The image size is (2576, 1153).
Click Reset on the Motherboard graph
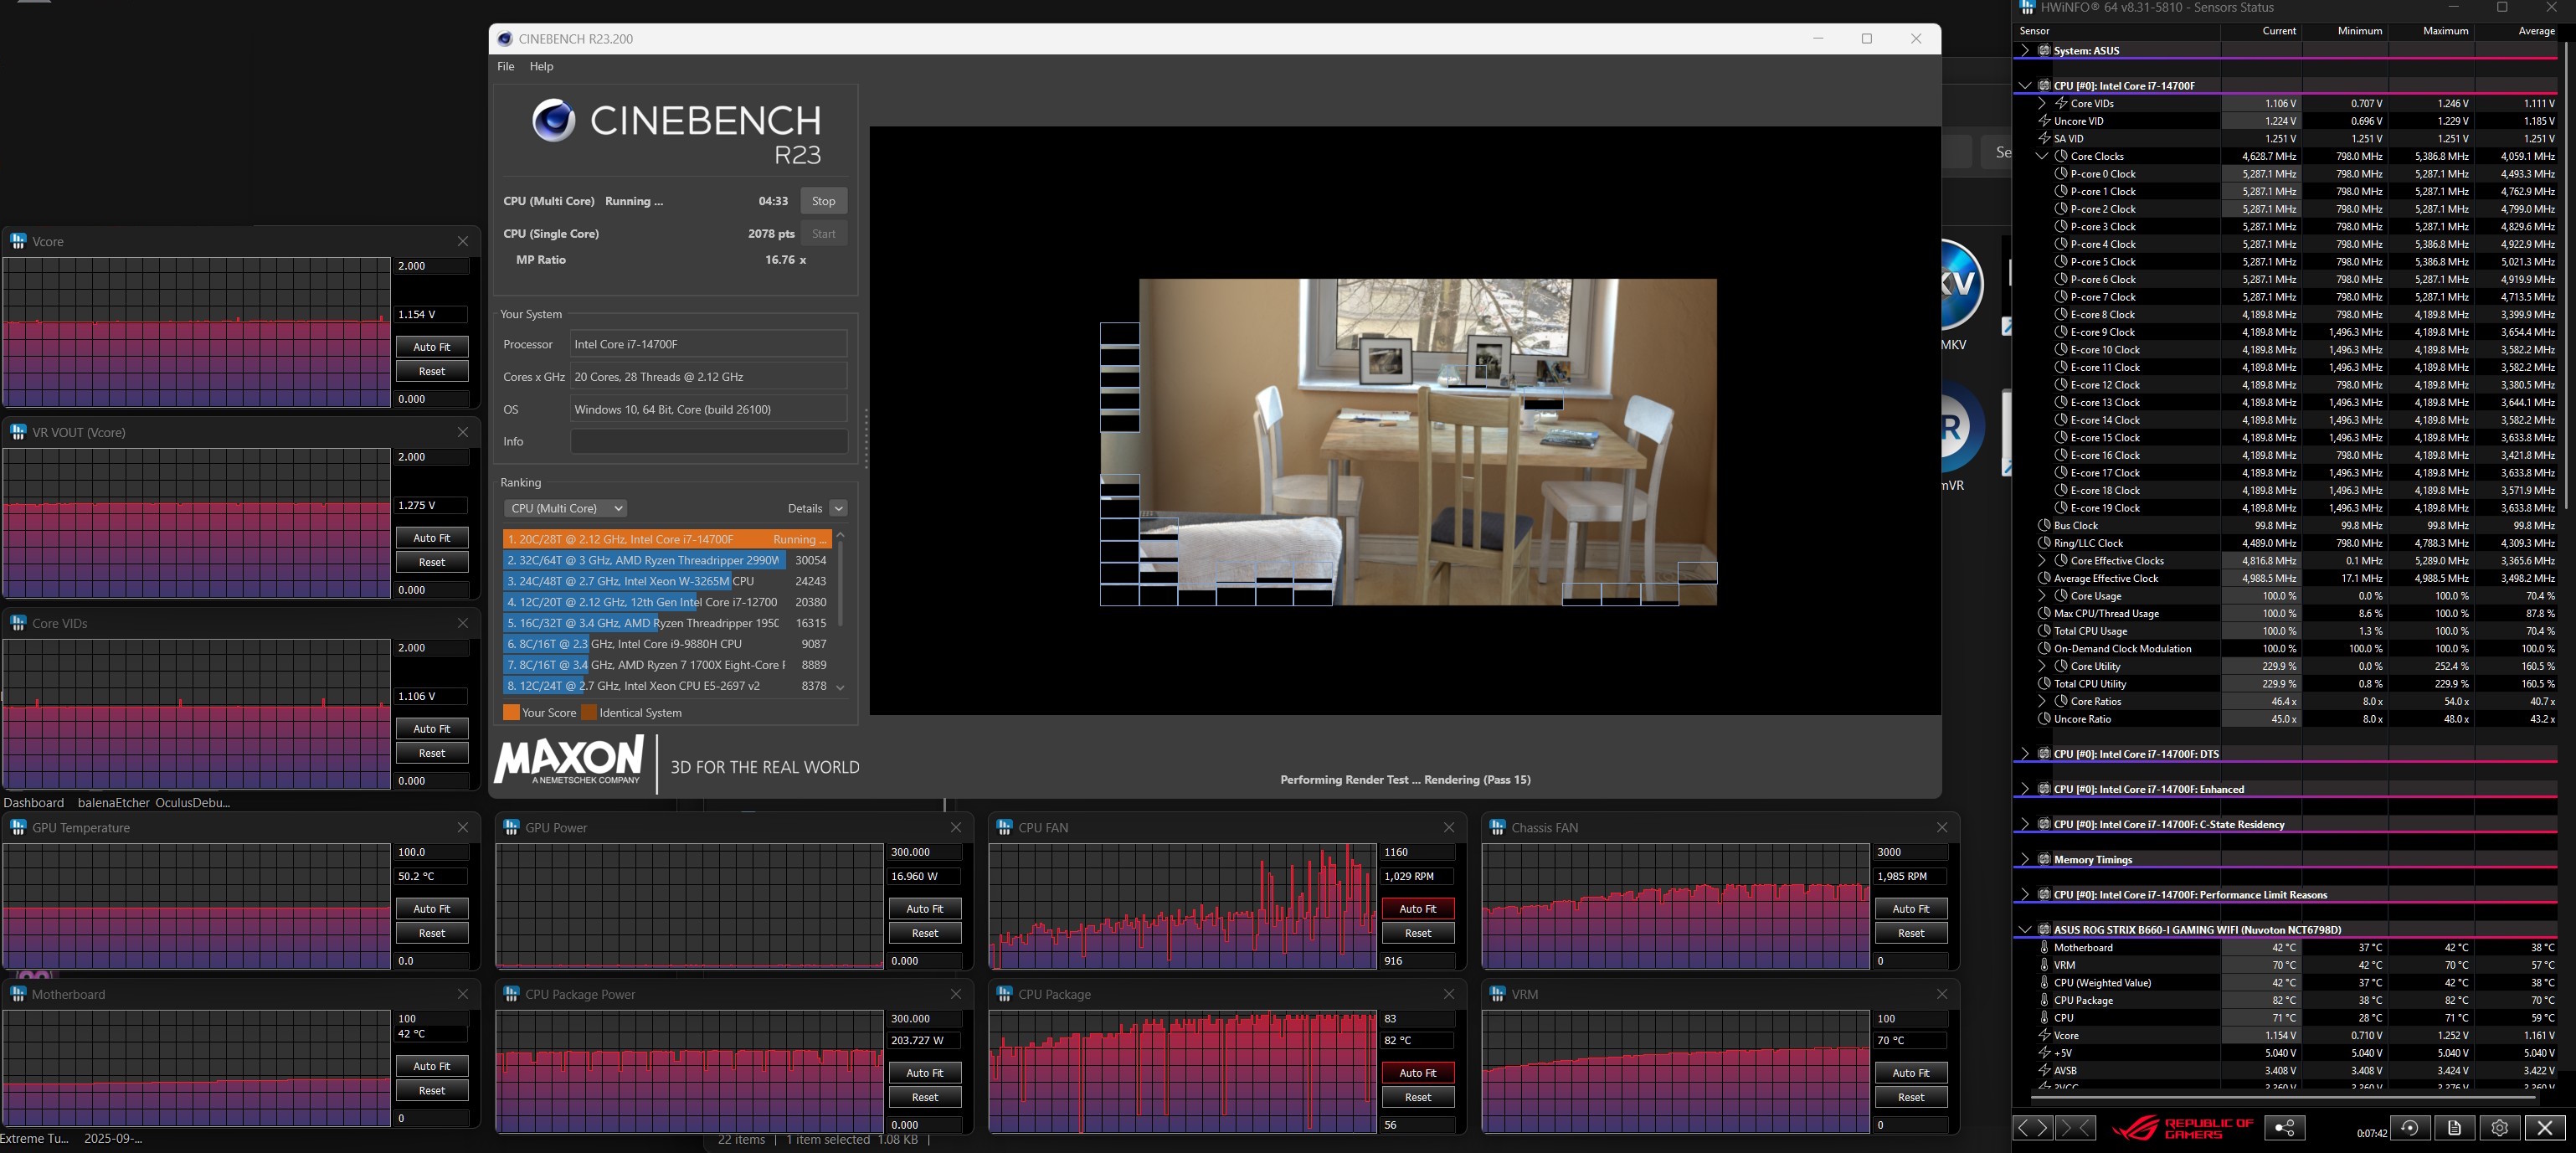(x=432, y=1090)
